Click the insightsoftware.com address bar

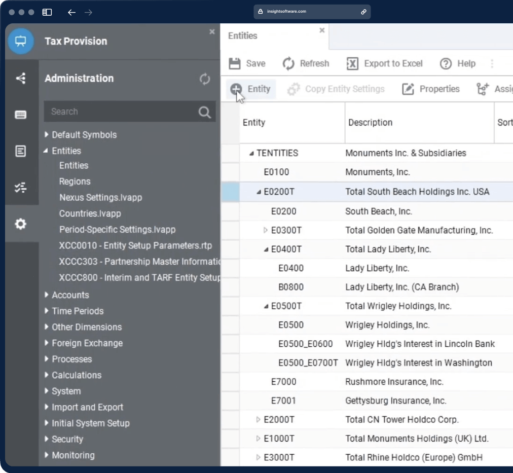(x=312, y=12)
